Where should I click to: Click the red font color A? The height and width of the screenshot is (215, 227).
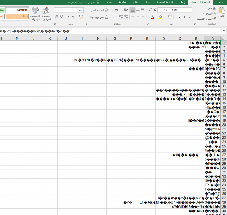(152, 17)
